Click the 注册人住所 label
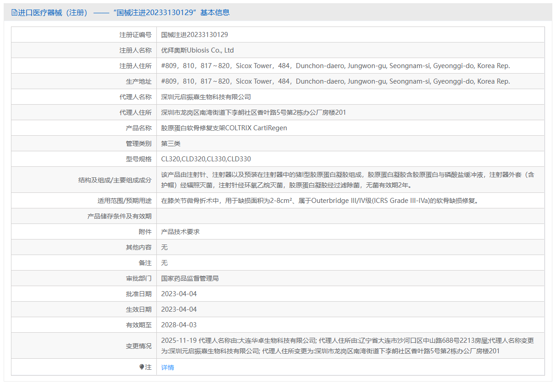 pos(135,66)
